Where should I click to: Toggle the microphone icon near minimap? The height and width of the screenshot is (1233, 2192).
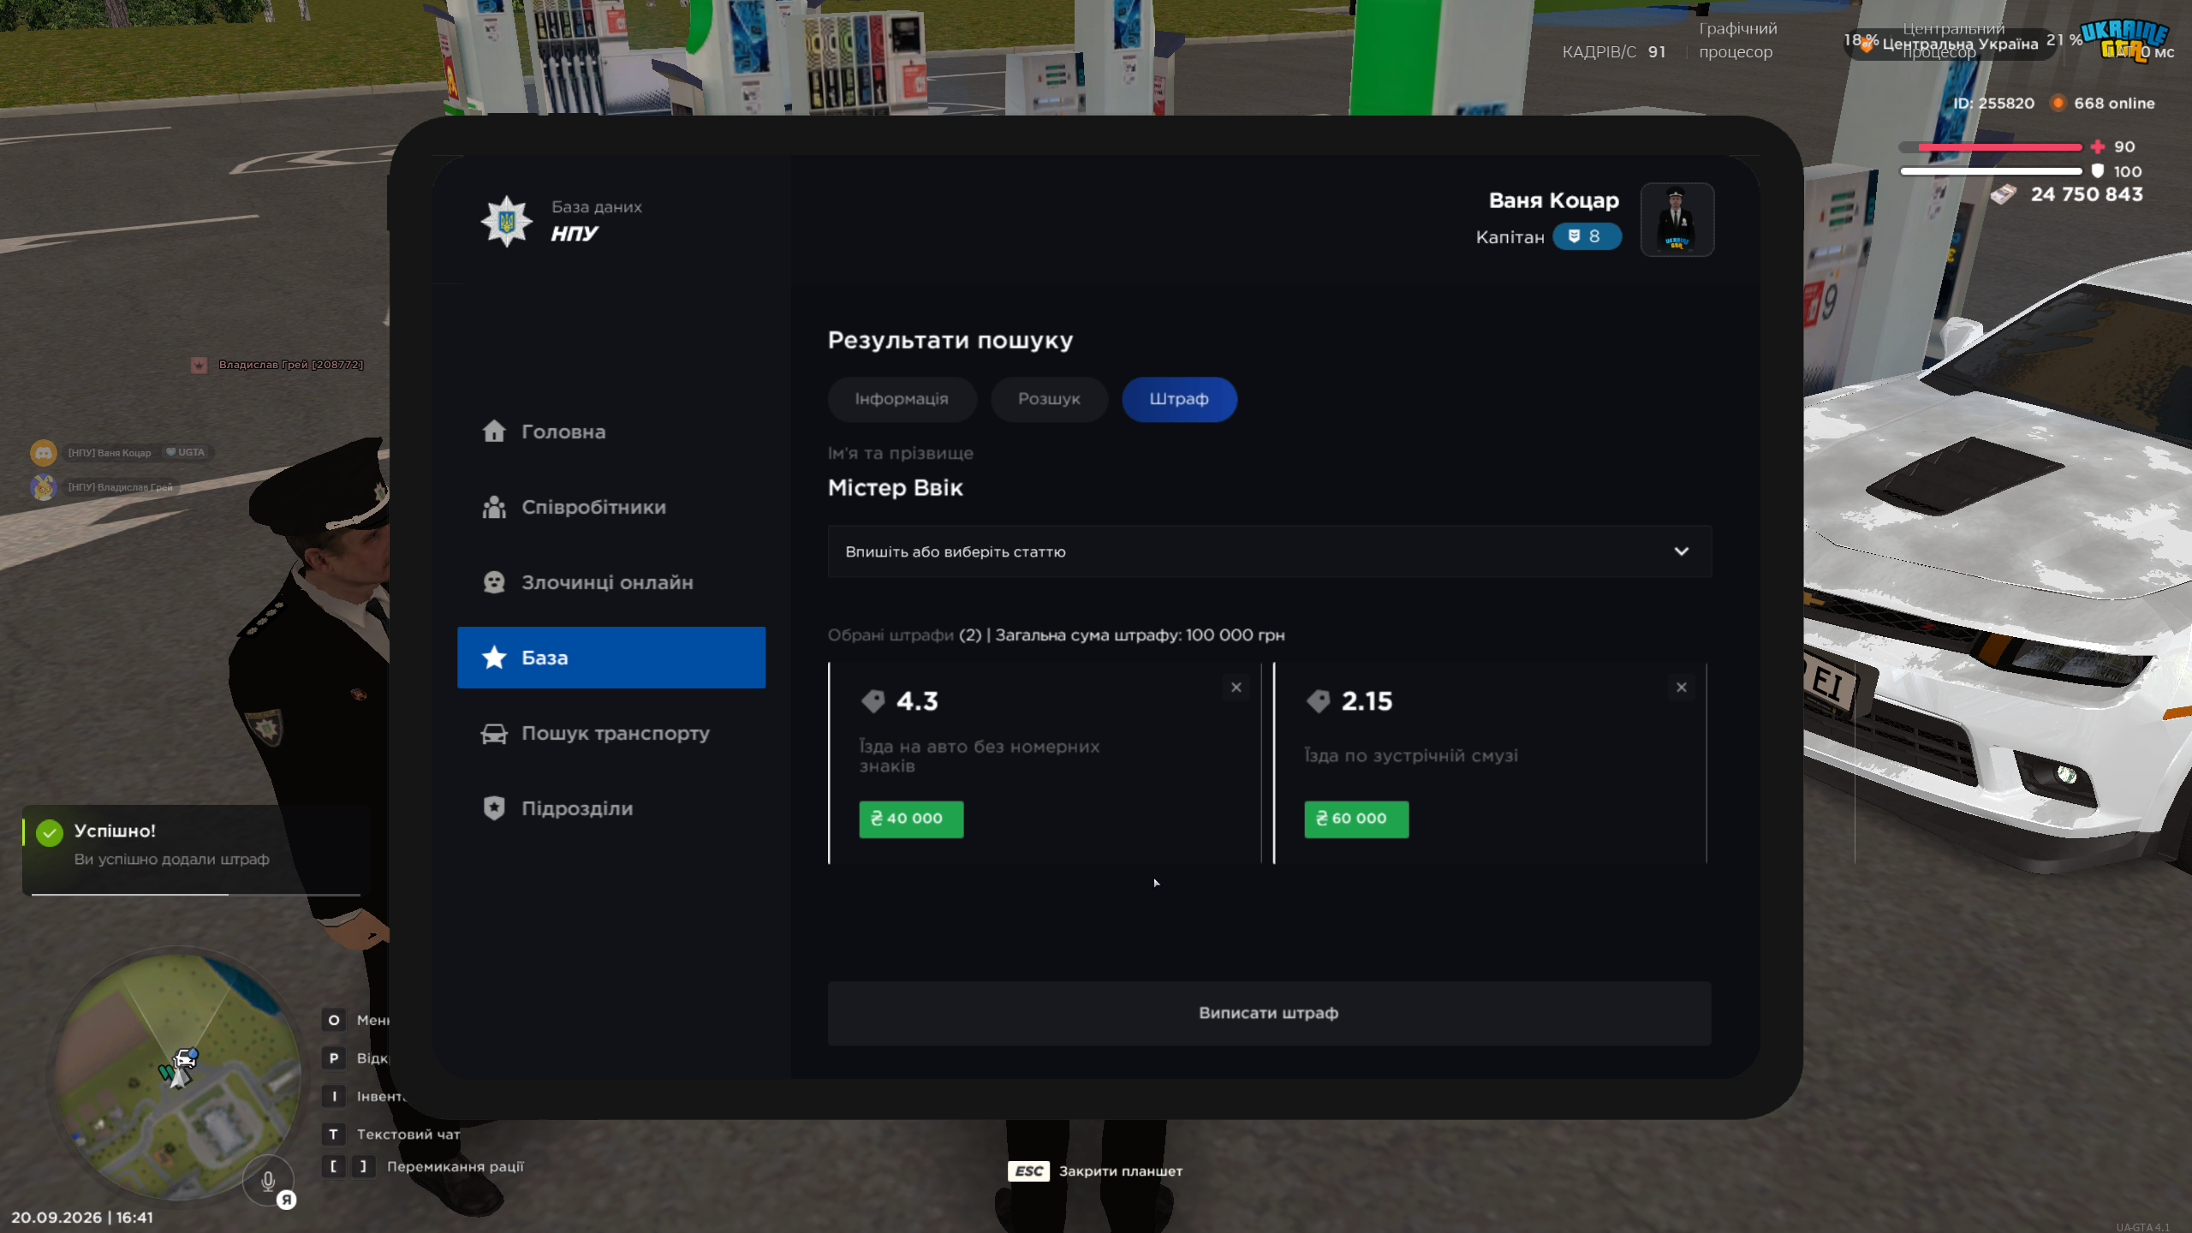coord(268,1181)
